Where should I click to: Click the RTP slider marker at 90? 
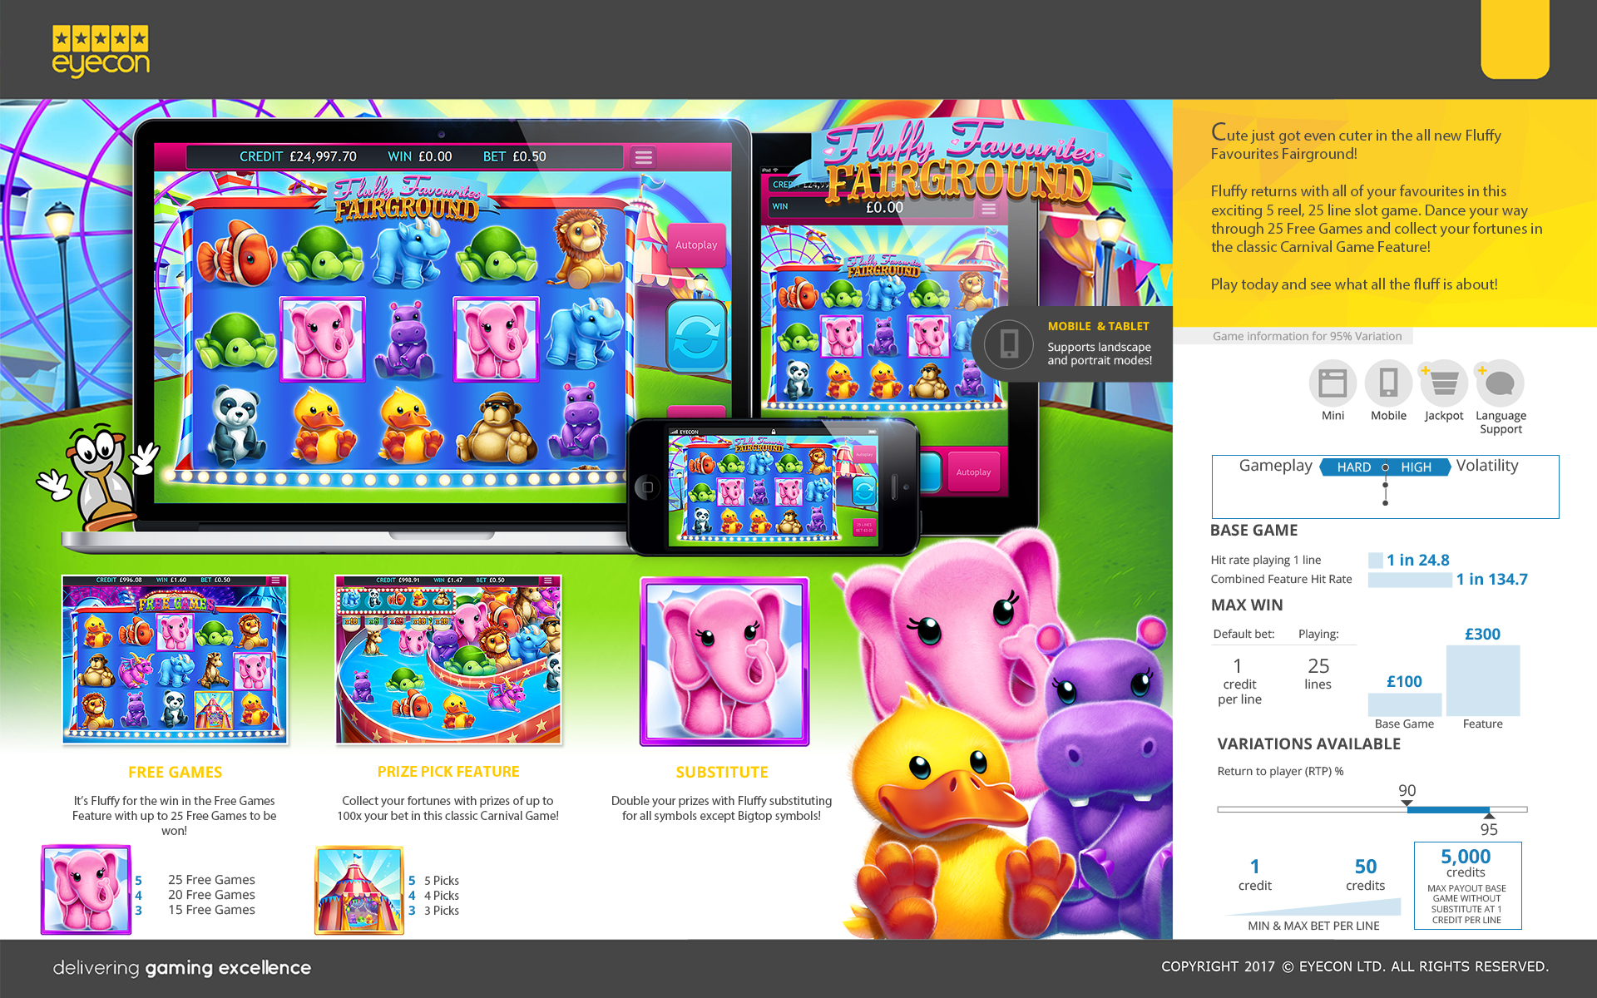pyautogui.click(x=1407, y=803)
